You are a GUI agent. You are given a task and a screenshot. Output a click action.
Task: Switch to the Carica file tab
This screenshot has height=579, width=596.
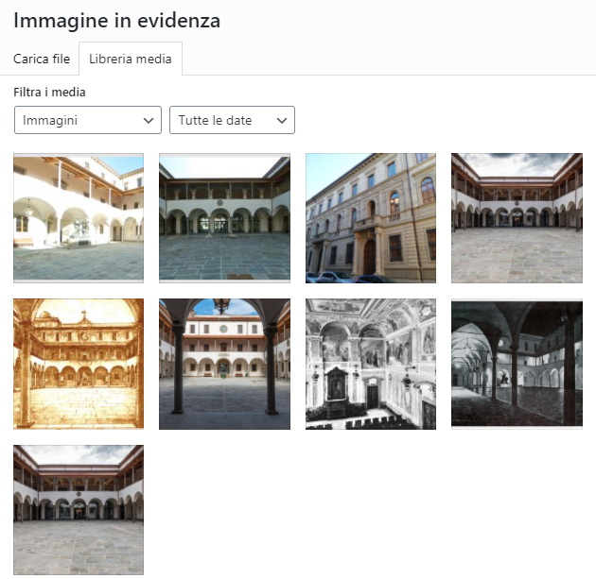[42, 59]
